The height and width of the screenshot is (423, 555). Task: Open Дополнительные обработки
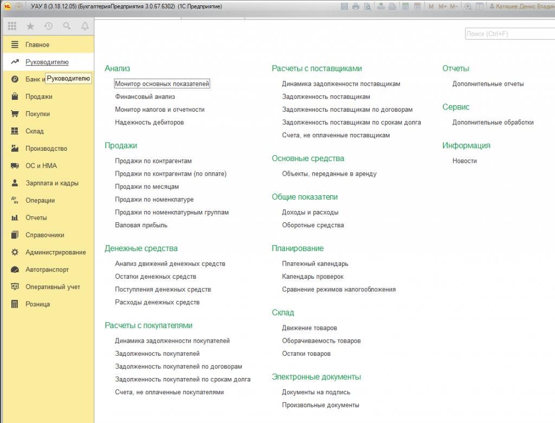point(493,122)
